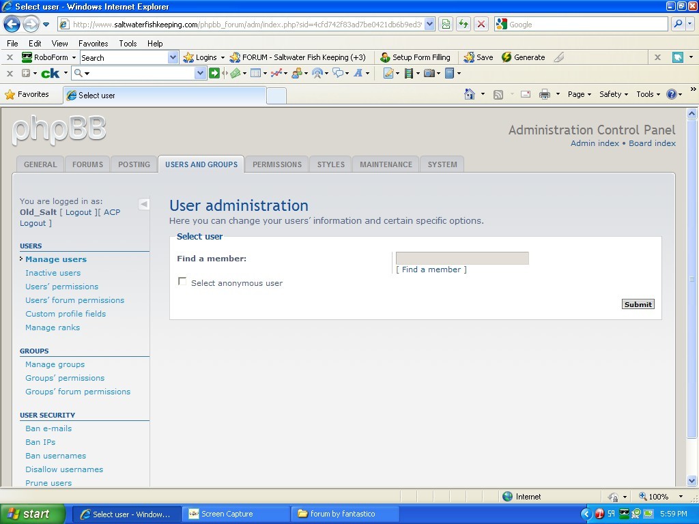Expand the Safety dropdown

point(611,94)
